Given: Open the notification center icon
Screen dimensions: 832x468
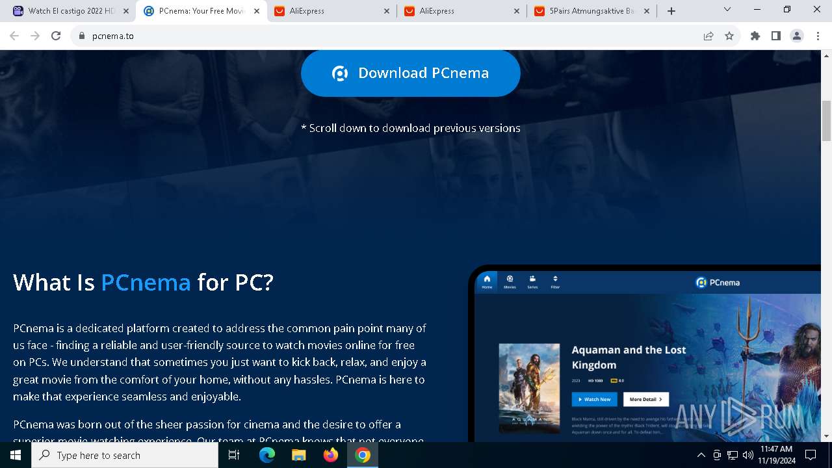Looking at the screenshot, I should coord(811,455).
